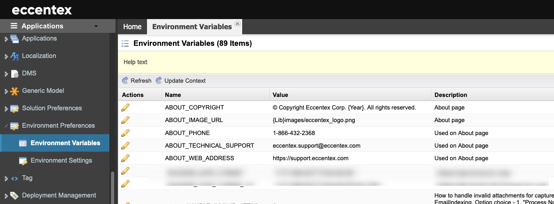Click the hamburger menu icon next to Applications
554x204 pixels.
click(14, 26)
